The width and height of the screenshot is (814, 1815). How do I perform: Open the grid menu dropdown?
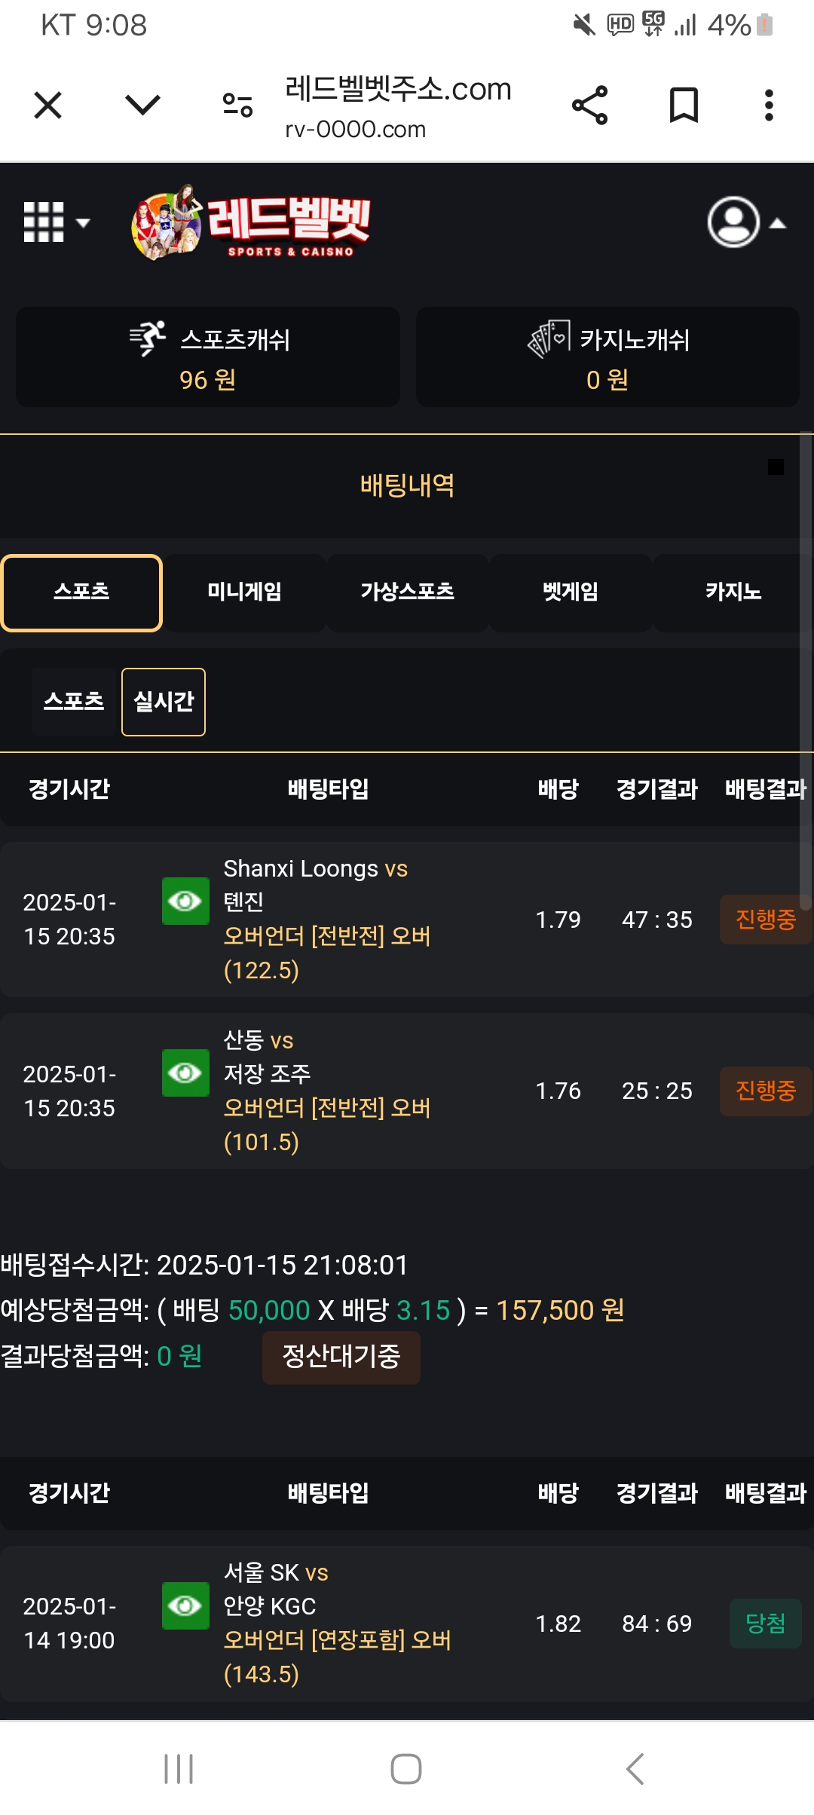click(x=56, y=222)
